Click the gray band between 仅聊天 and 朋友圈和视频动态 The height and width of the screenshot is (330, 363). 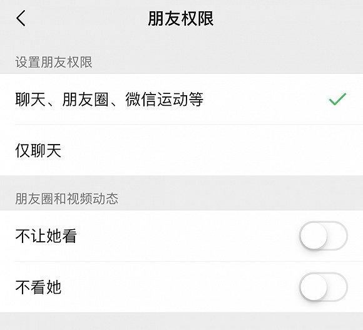click(181, 183)
